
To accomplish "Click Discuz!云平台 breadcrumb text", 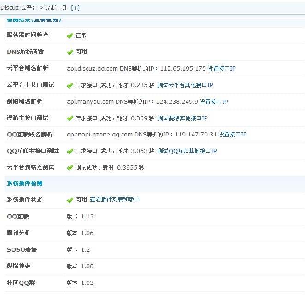I will pyautogui.click(x=19, y=8).
